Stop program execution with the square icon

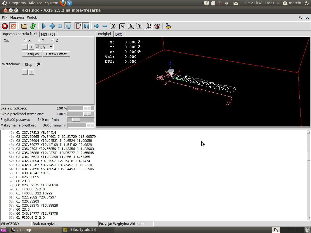click(x=68, y=26)
